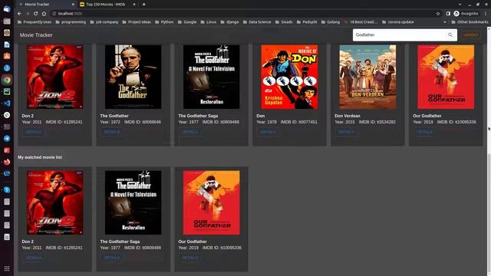This screenshot has width=491, height=276.
Task: Open VS Code from the dock
Action: 7,103
